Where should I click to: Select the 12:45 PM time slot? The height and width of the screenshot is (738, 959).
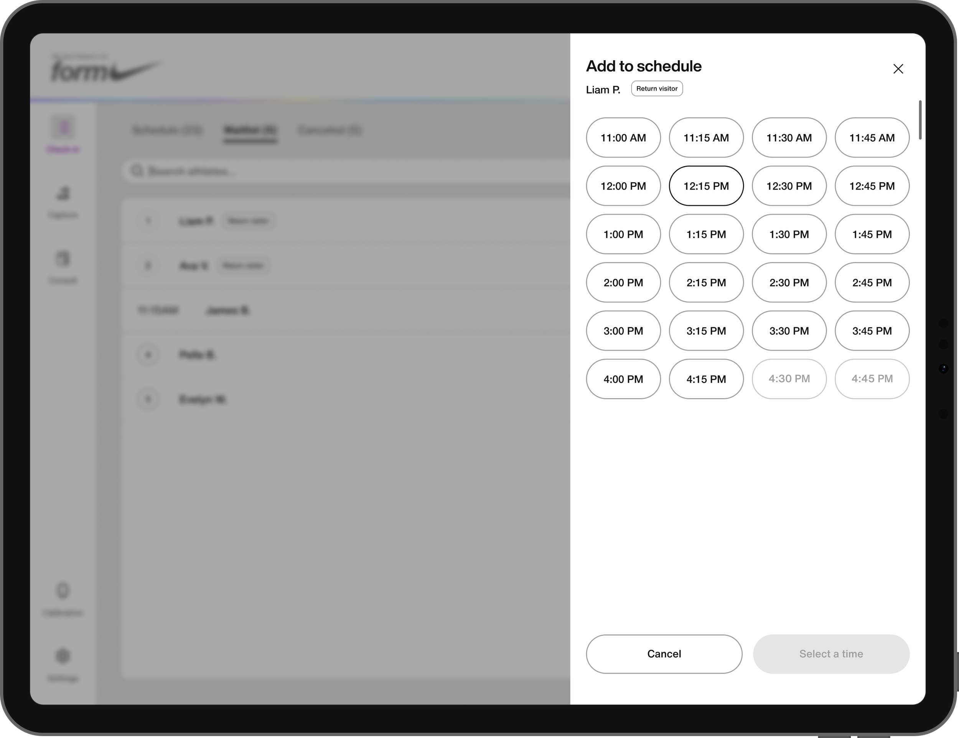(x=872, y=186)
